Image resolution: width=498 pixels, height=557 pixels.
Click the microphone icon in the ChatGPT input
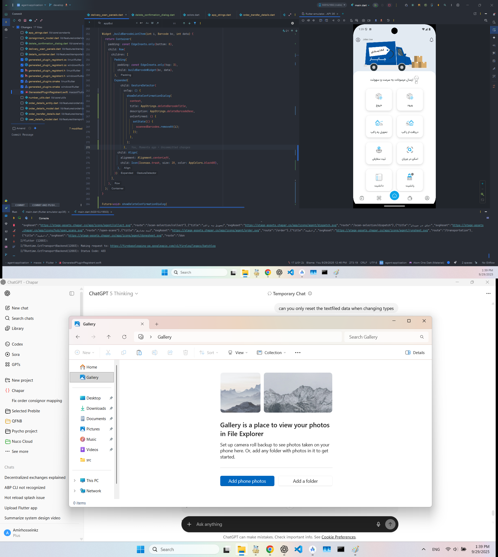378,524
